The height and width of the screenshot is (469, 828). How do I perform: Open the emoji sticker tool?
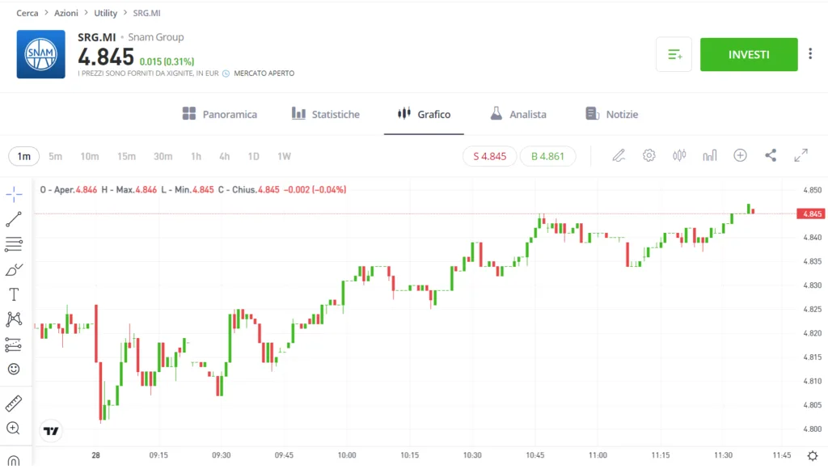click(x=14, y=370)
